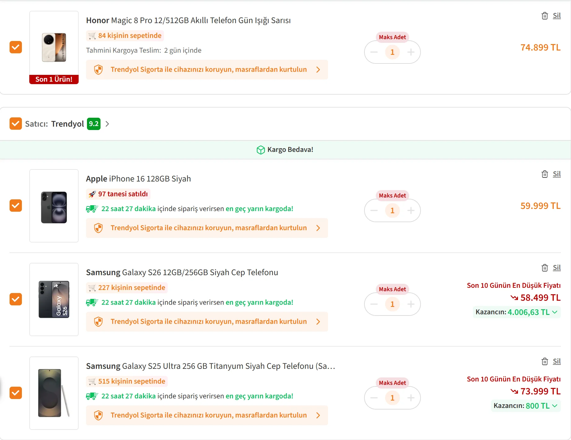This screenshot has height=440, width=571.
Task: Click the cart icon beside 84 kişinin sepetinde
Action: tap(92, 36)
